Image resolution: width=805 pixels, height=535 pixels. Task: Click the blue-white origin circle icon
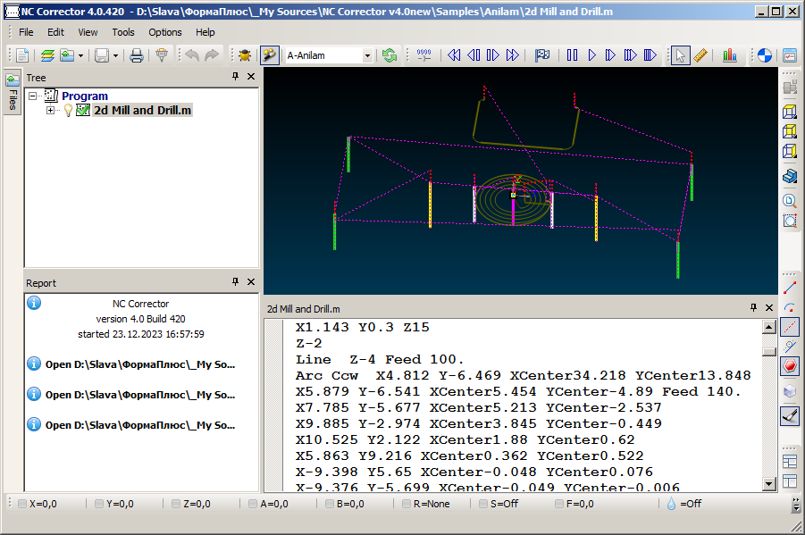pyautogui.click(x=765, y=55)
